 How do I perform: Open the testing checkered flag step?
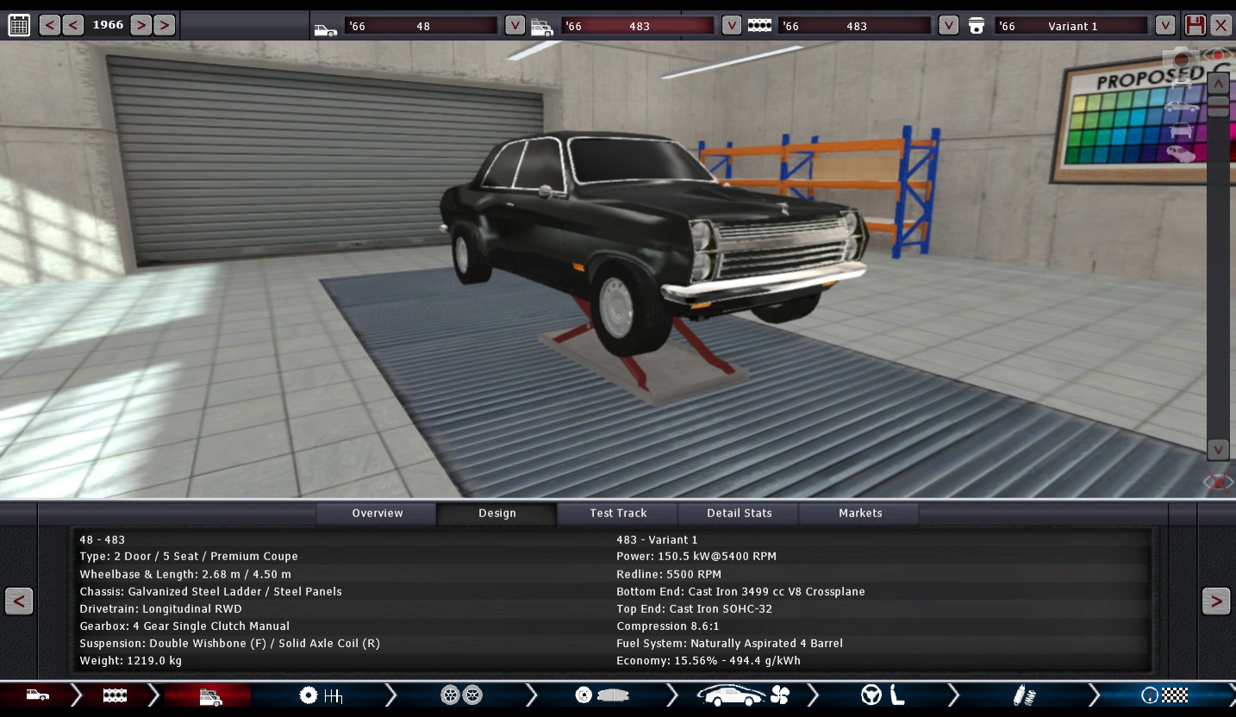[x=1165, y=695]
